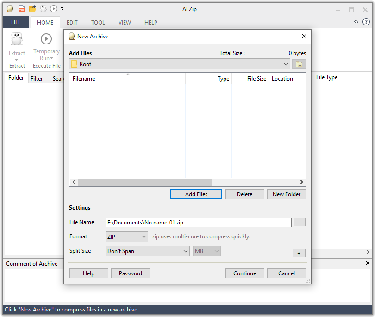Open the MB unit dropdown

206,251
